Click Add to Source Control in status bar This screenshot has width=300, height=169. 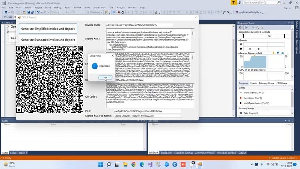point(283,158)
